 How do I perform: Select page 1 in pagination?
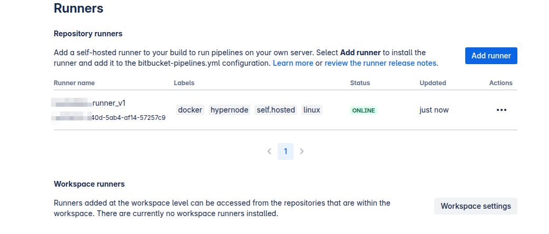[x=286, y=151]
